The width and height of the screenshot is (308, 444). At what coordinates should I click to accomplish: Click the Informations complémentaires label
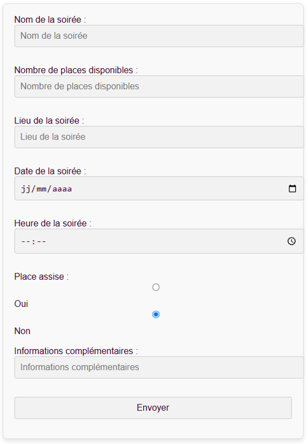pyautogui.click(x=76, y=351)
